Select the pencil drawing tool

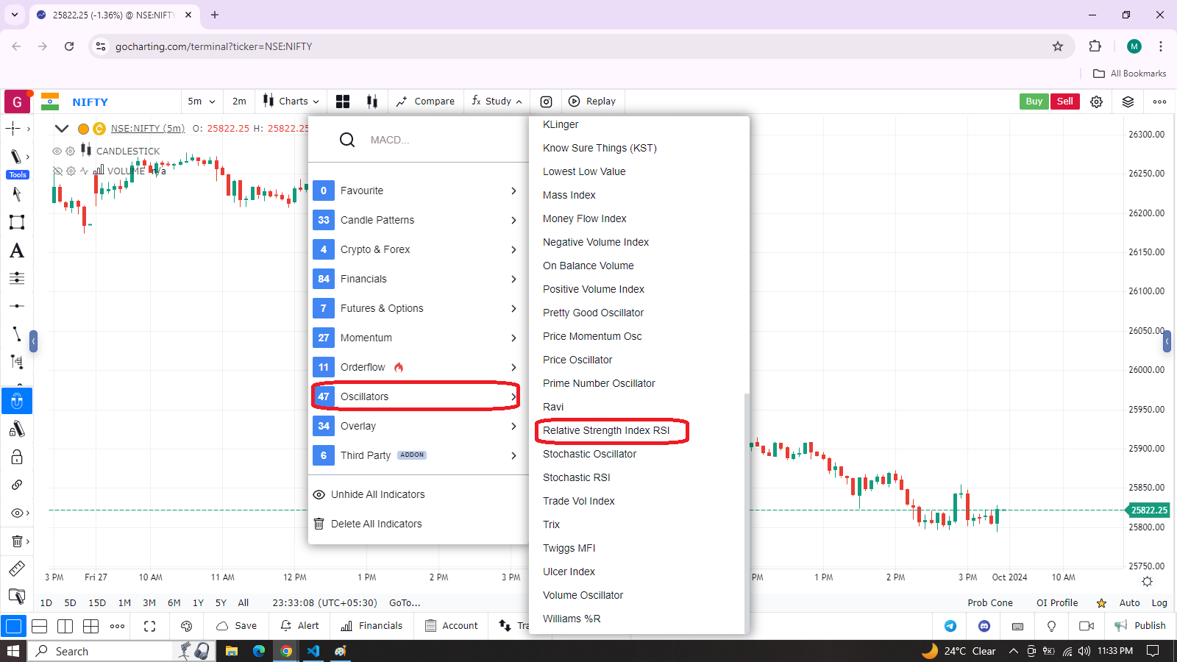pos(15,157)
